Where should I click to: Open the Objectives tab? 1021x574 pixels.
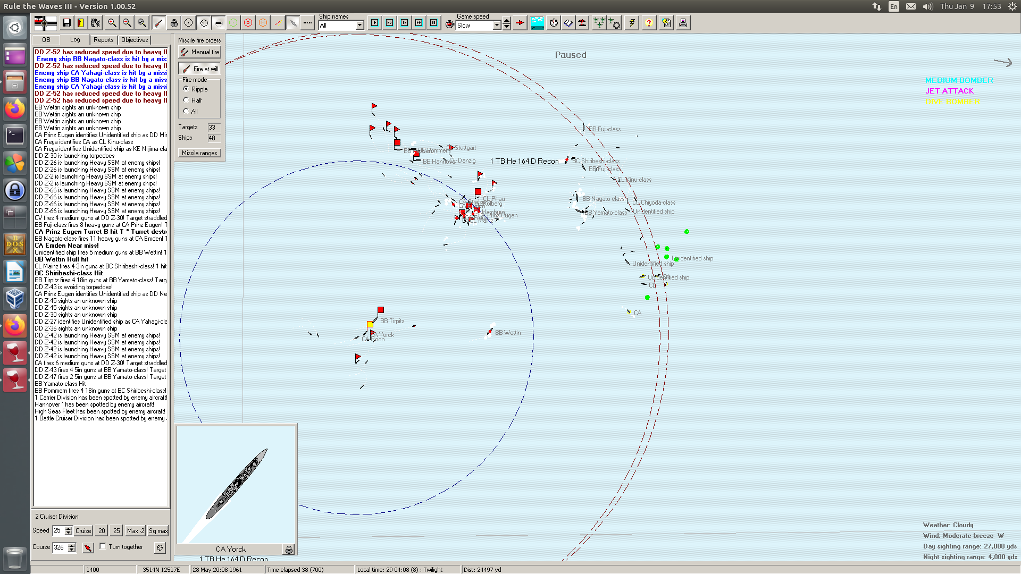(x=135, y=40)
